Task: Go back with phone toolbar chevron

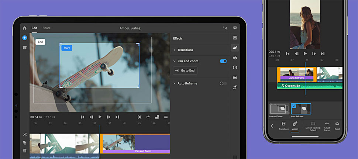Action: click(x=272, y=126)
